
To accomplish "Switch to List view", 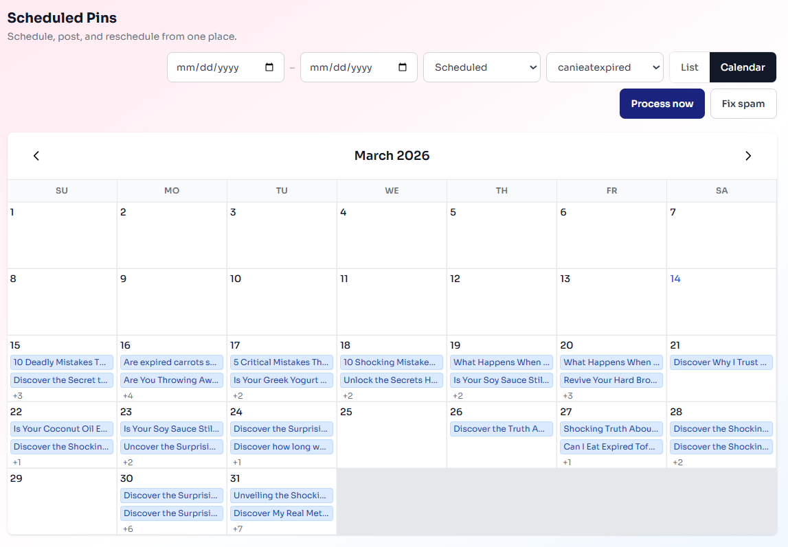I will [x=689, y=67].
